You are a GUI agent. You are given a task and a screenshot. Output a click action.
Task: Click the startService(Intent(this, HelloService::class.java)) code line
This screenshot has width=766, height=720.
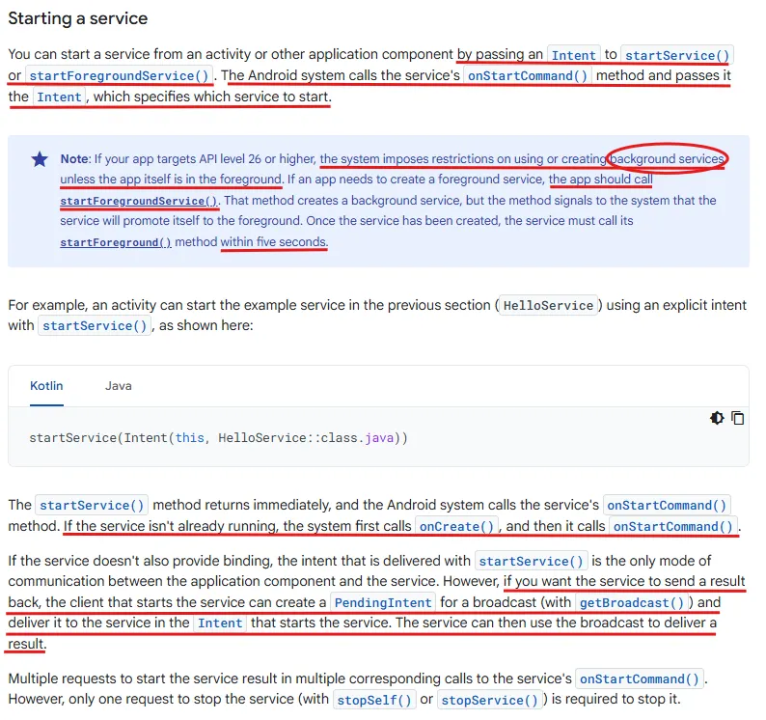coord(218,437)
